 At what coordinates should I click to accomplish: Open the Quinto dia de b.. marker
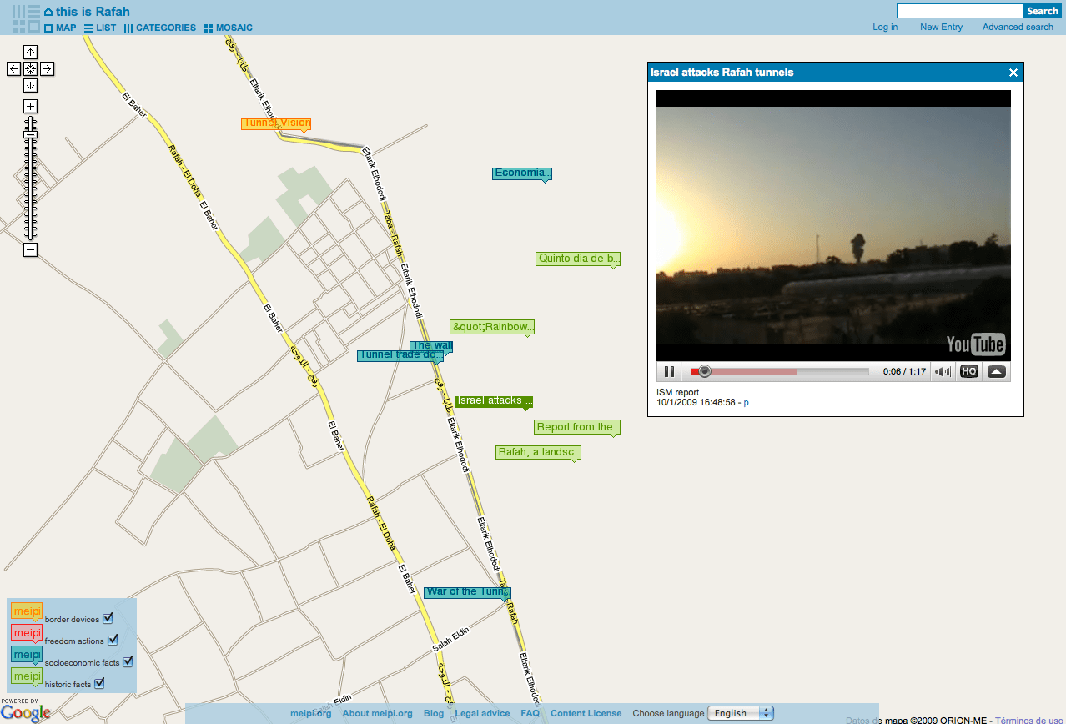[578, 259]
